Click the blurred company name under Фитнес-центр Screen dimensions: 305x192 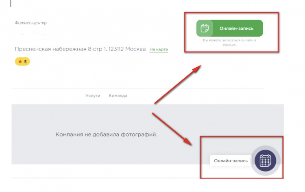tap(33, 36)
